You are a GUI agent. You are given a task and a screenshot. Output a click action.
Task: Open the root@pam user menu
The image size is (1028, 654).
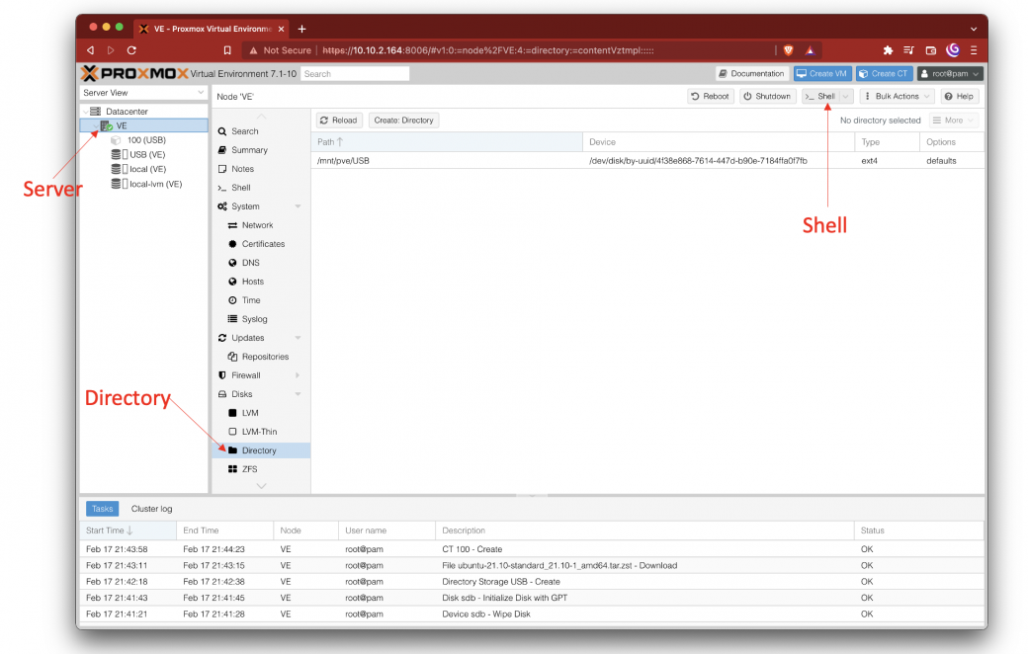(x=948, y=73)
